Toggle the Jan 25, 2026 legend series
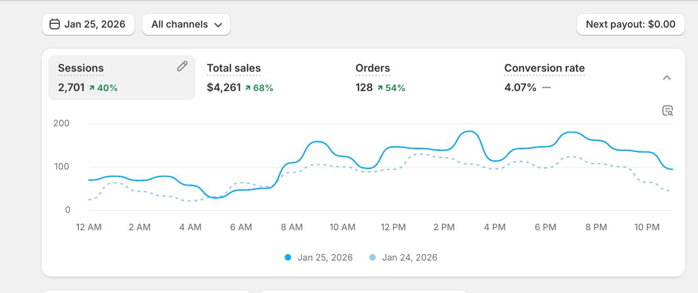698x293 pixels. [325, 258]
